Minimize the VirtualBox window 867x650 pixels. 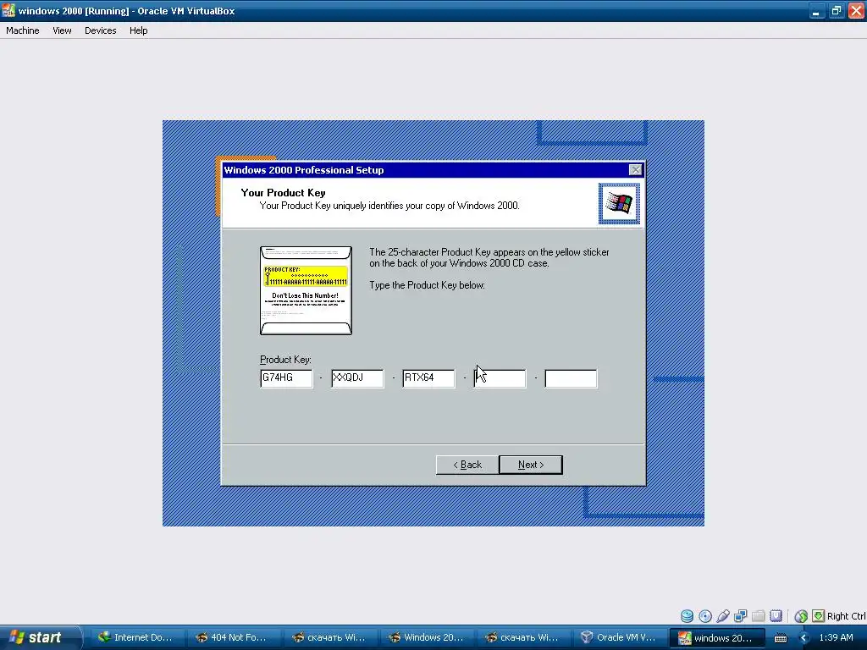click(816, 10)
